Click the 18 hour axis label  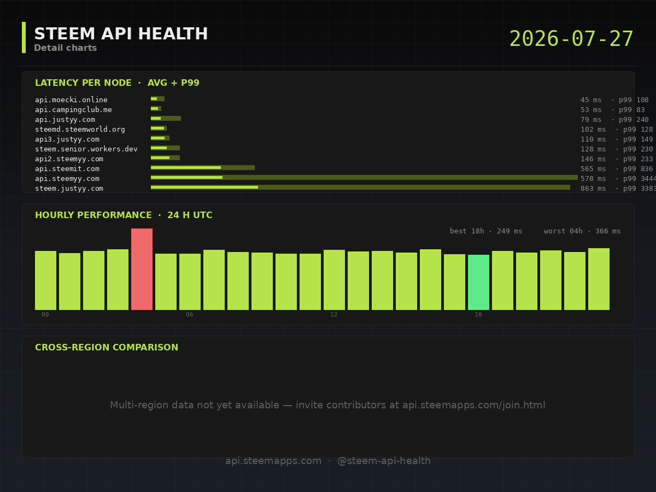click(478, 315)
